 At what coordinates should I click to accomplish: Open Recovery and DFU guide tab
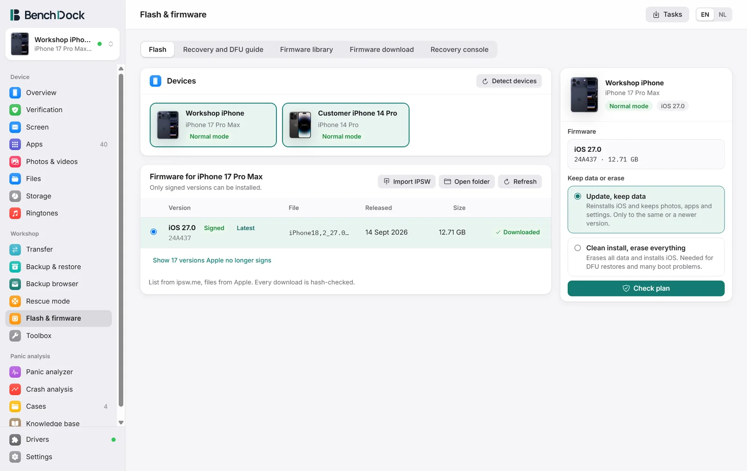[223, 49]
